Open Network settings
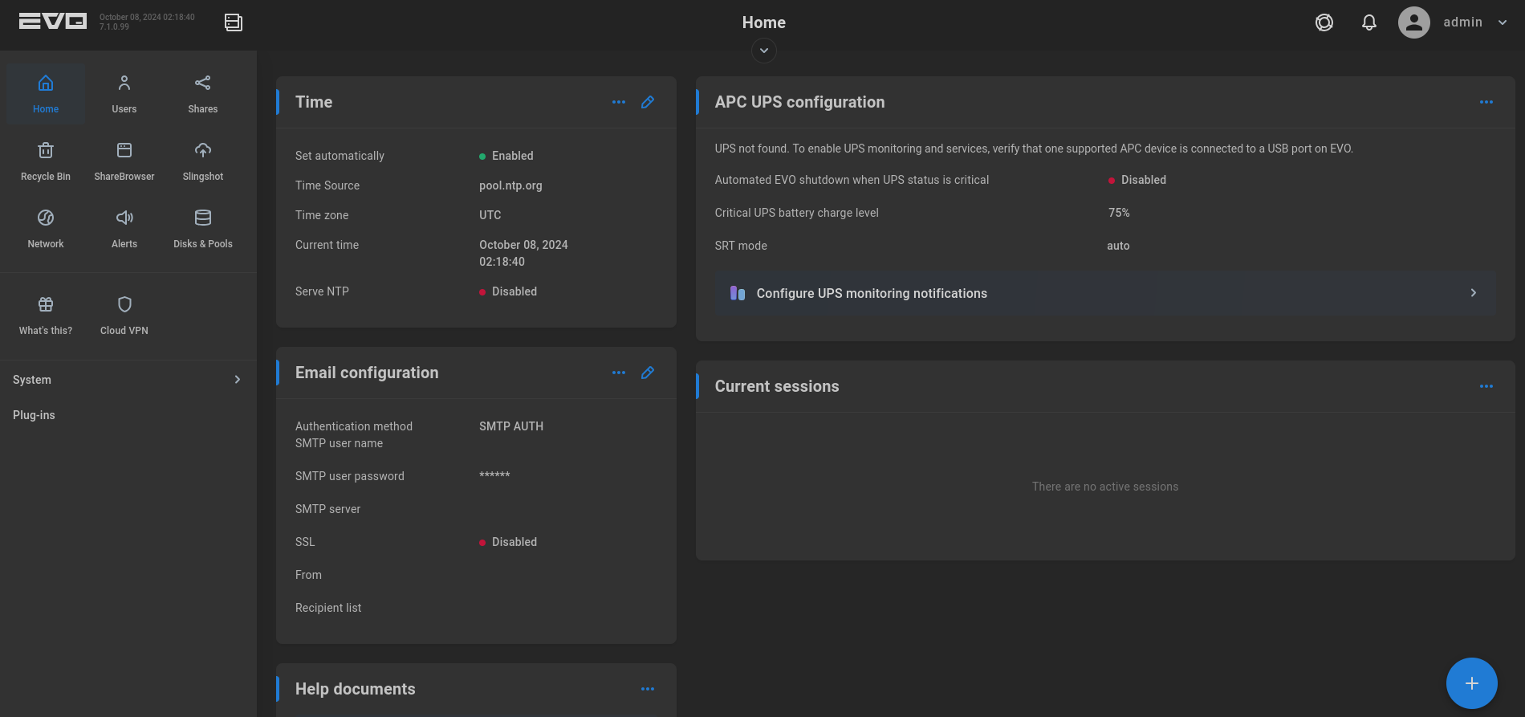 46,229
